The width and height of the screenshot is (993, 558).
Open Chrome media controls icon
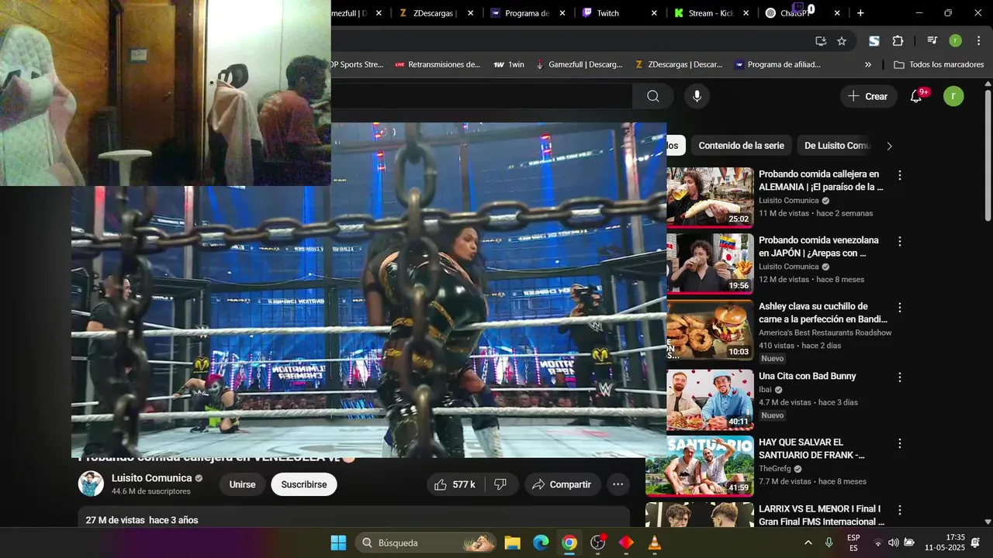pyautogui.click(x=932, y=40)
